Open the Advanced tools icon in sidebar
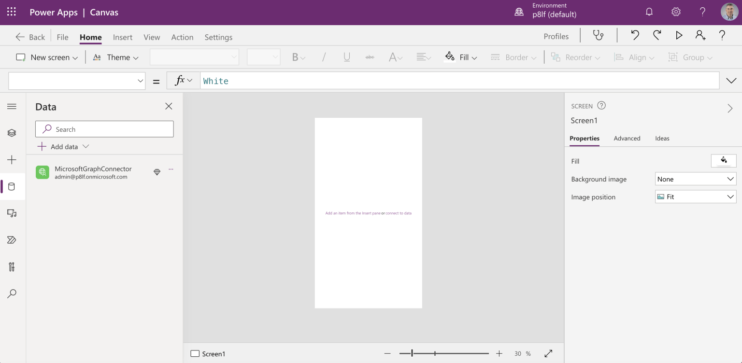Screen dimensions: 742x363 click(x=12, y=266)
